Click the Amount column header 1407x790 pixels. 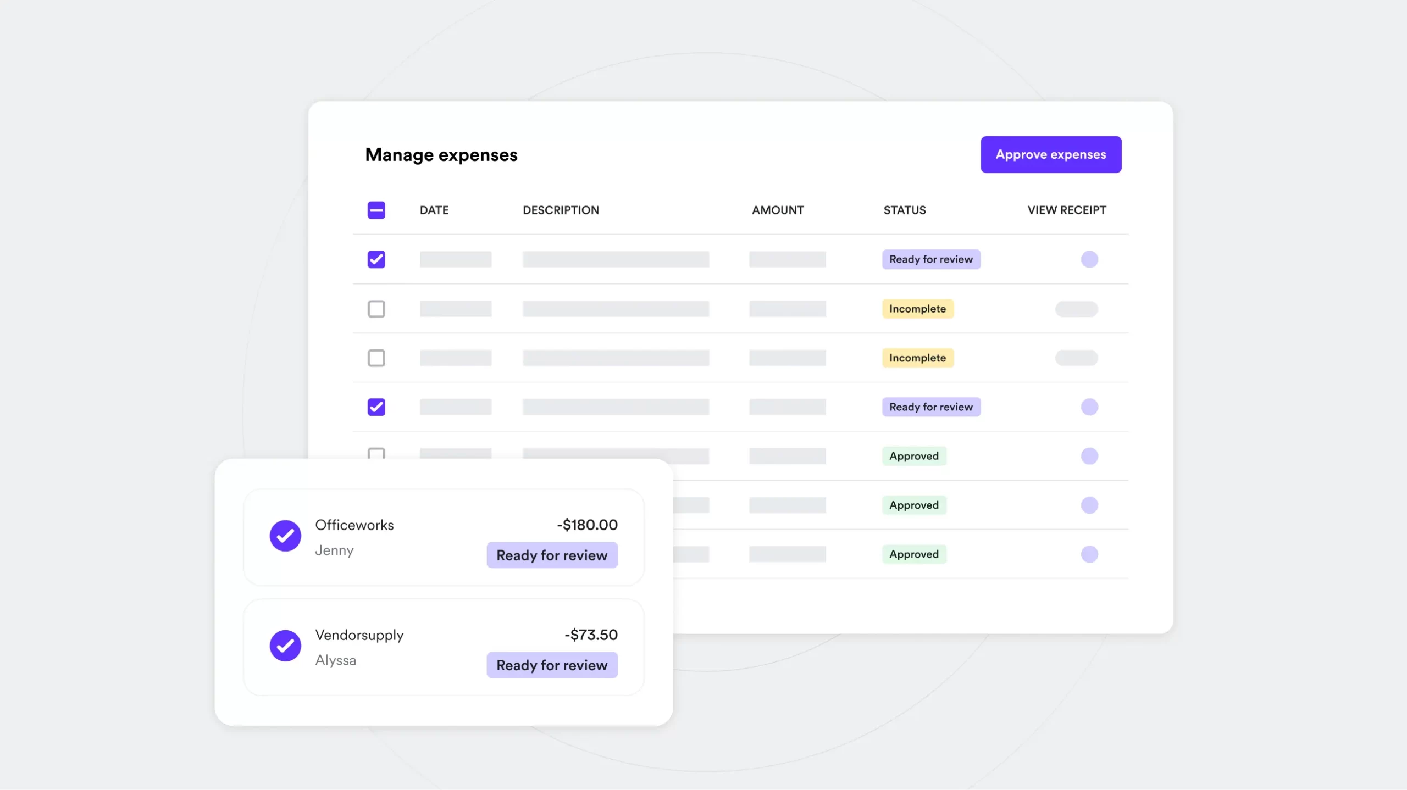pos(777,210)
